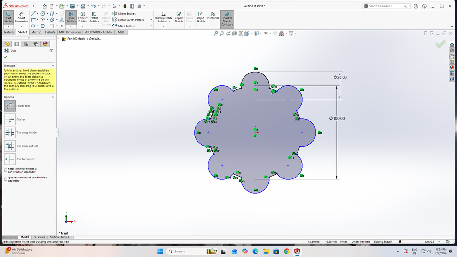Image resolution: width=457 pixels, height=257 pixels.
Task: Select the Corner trim option
Action: click(10, 119)
